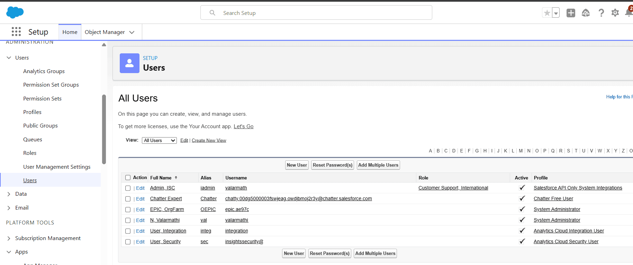
Task: Sort by Username column header
Action: click(236, 178)
